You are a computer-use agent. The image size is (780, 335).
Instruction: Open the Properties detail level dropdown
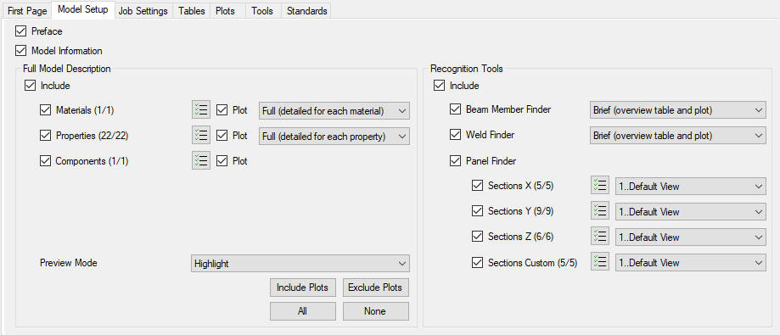pyautogui.click(x=334, y=137)
